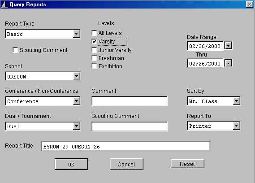Click the end date field below Thru
Screen dimensions: 255x183
[205, 63]
